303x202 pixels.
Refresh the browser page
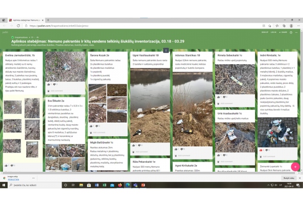[18, 26]
